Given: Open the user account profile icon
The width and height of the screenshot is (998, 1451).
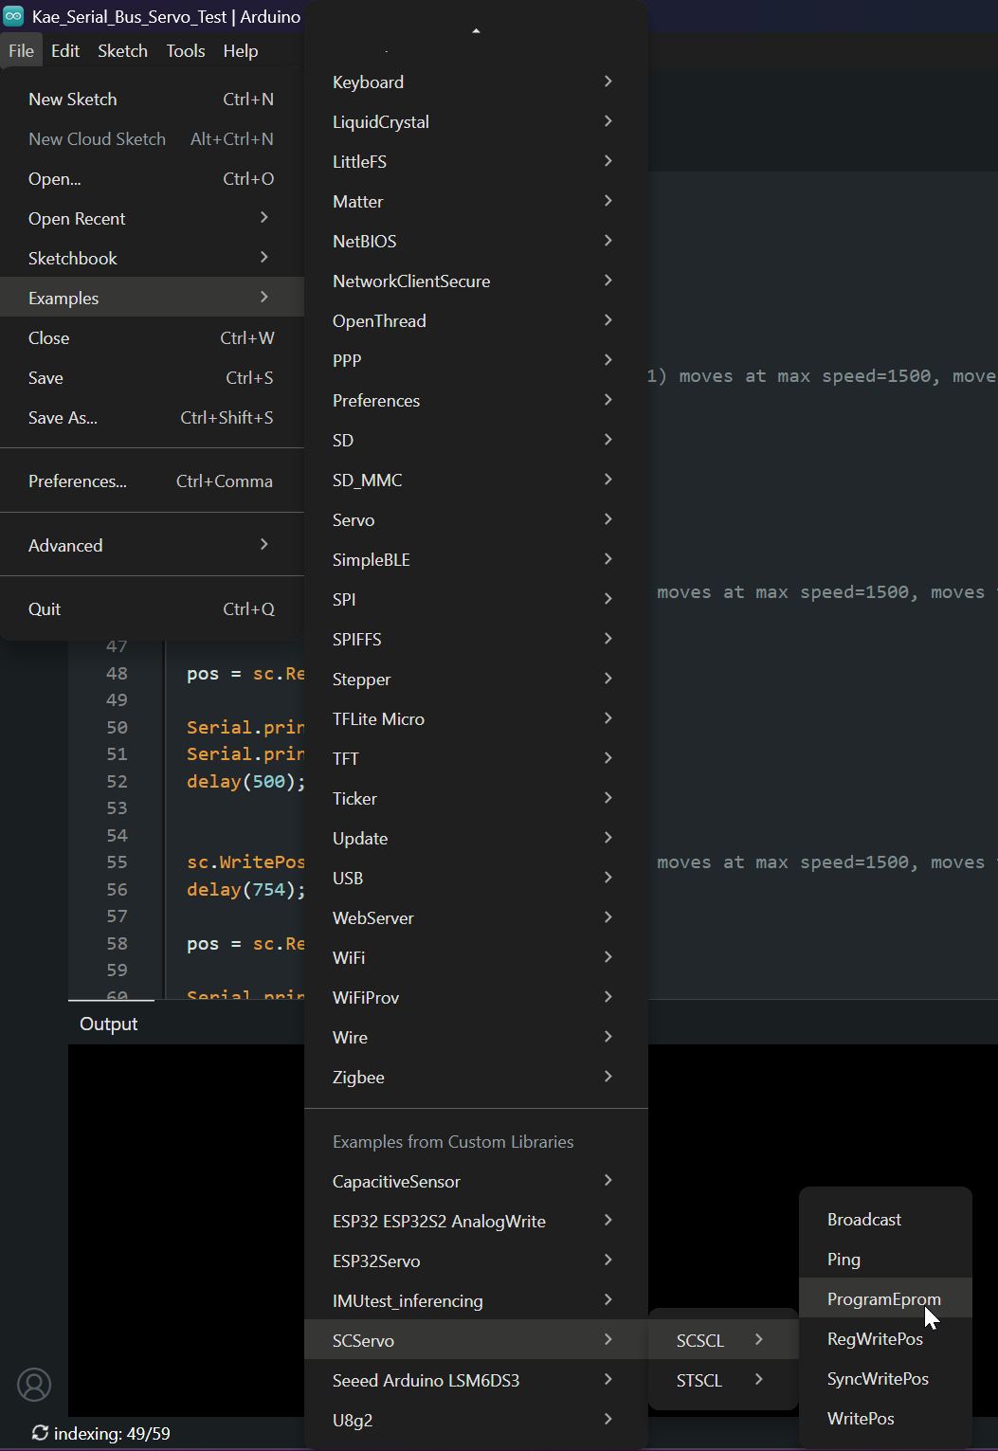Looking at the screenshot, I should 34,1385.
